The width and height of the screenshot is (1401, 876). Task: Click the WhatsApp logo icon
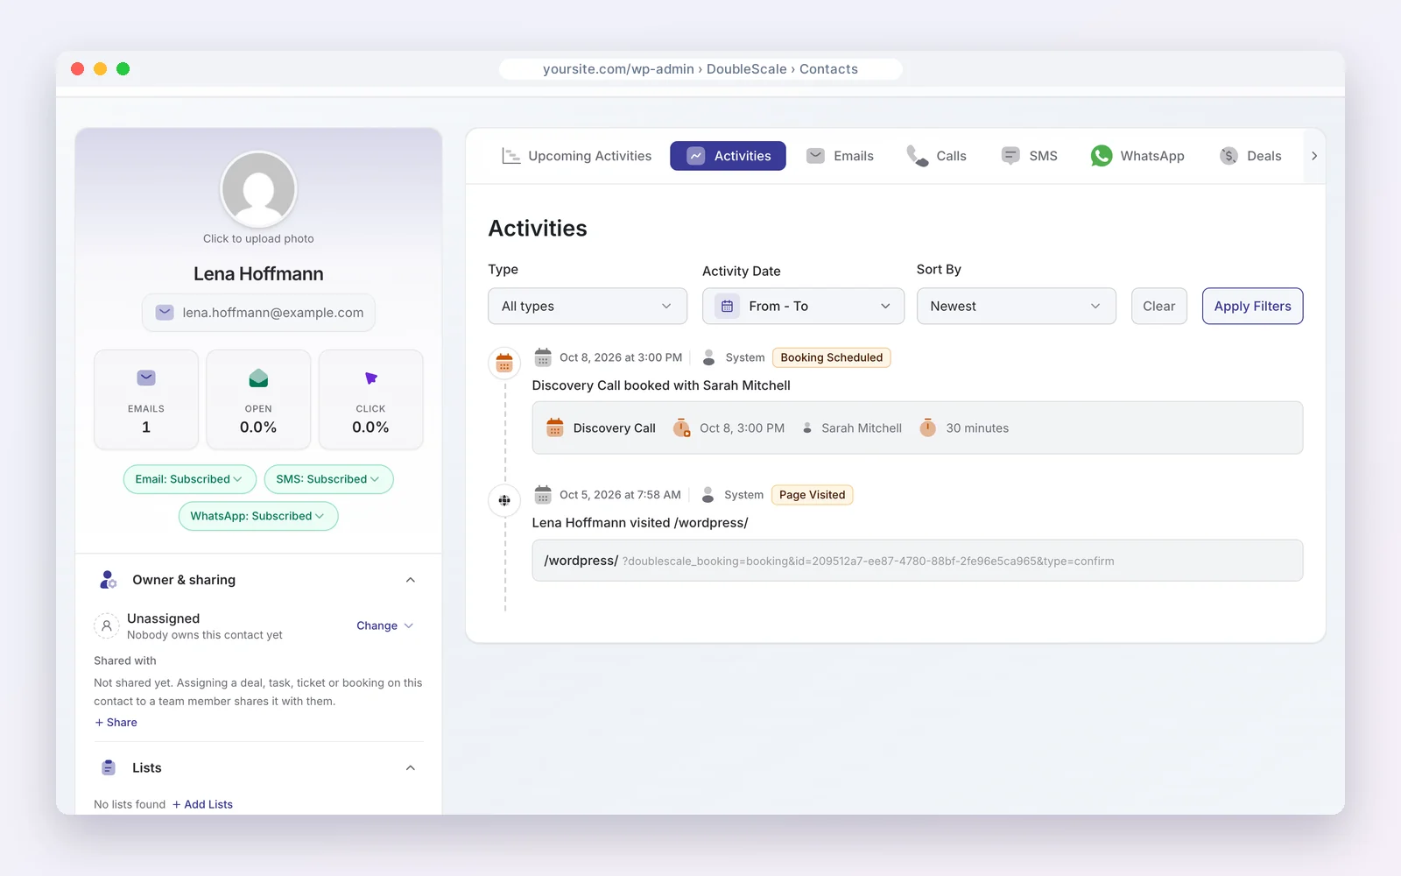coord(1102,156)
